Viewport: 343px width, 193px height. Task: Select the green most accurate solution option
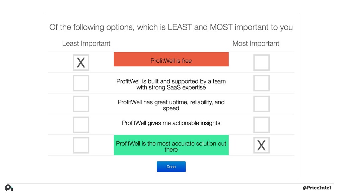point(171,145)
